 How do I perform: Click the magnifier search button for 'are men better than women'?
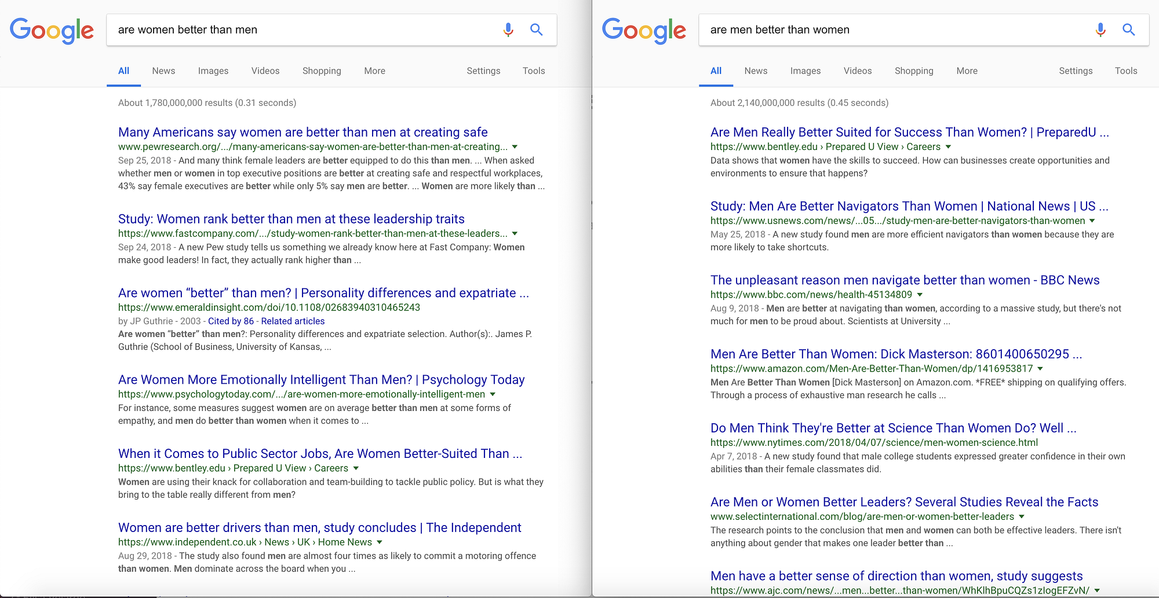(1129, 30)
